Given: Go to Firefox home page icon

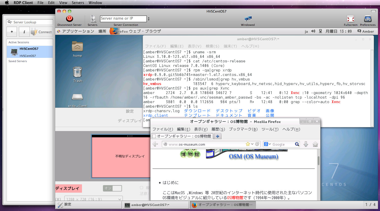Looking at the screenshot, I should click(315, 144).
